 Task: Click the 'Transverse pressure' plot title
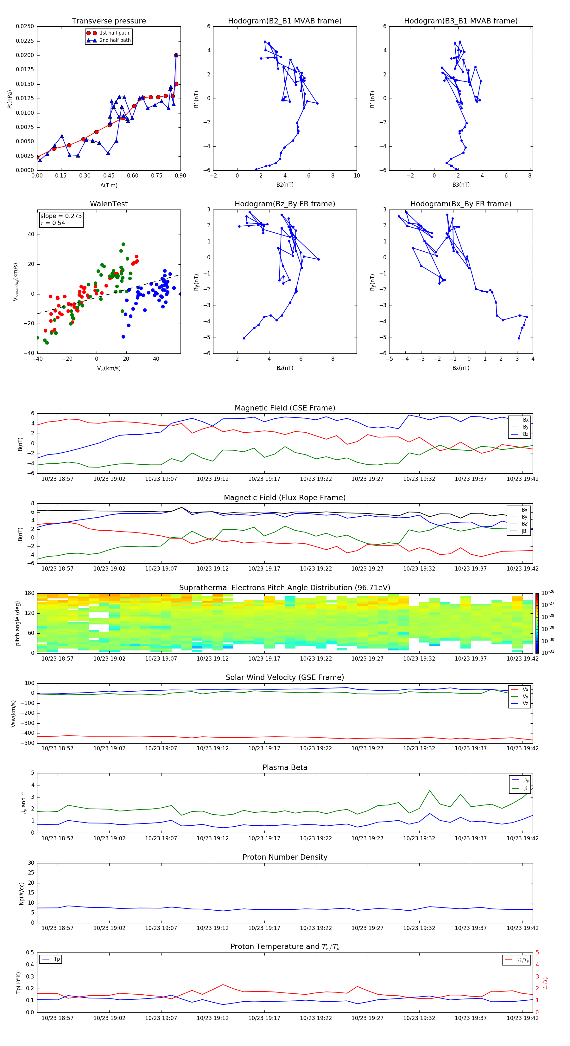tap(109, 21)
